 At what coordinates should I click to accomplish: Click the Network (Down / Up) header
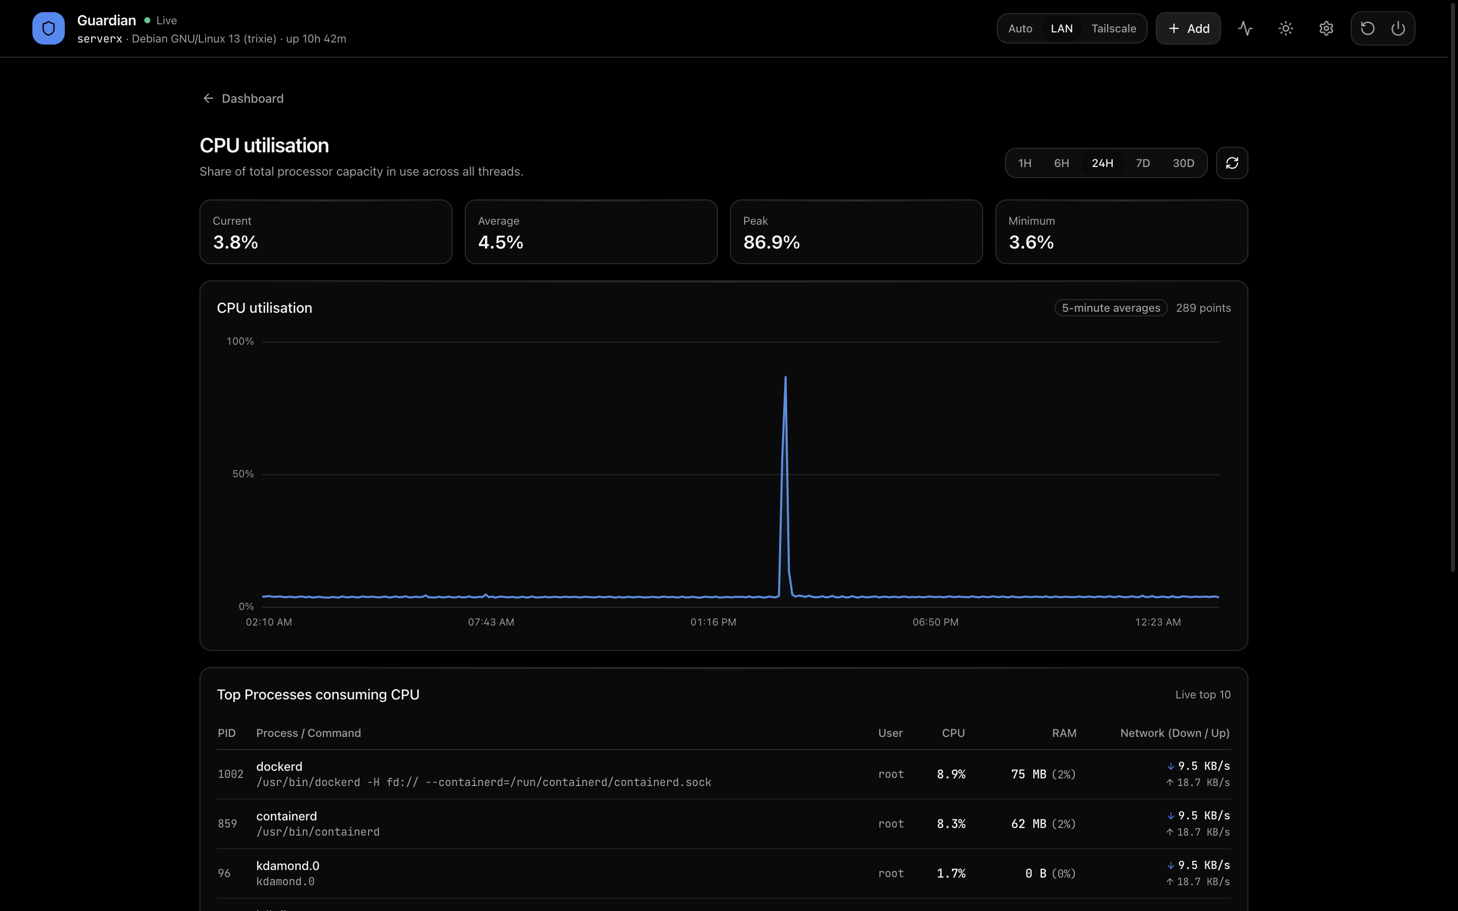[x=1175, y=733]
